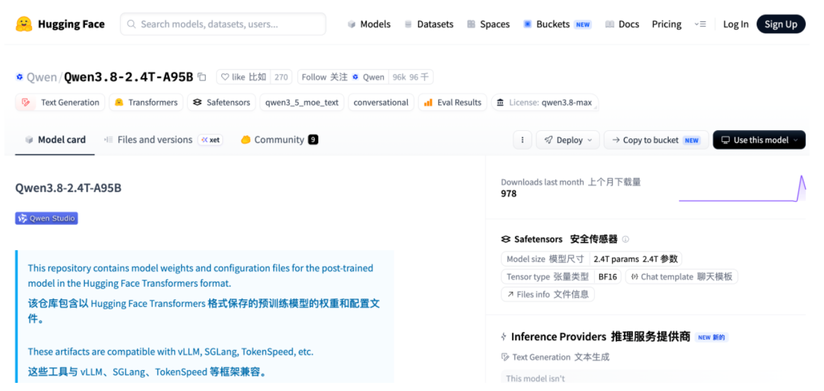Click the Files info link
824x391 pixels.
pos(547,294)
